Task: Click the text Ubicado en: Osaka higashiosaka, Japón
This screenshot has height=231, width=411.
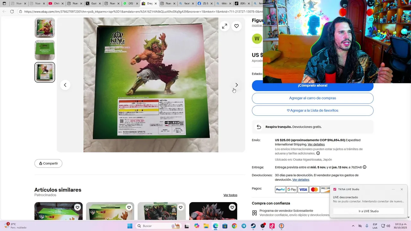Action: pyautogui.click(x=303, y=159)
